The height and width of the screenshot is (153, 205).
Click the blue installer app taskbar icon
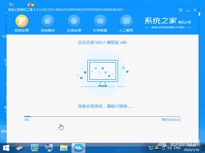click(x=78, y=148)
